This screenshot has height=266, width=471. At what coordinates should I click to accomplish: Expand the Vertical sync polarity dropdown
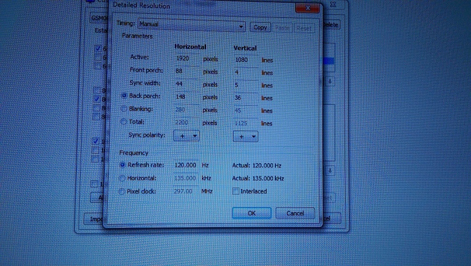(x=245, y=136)
